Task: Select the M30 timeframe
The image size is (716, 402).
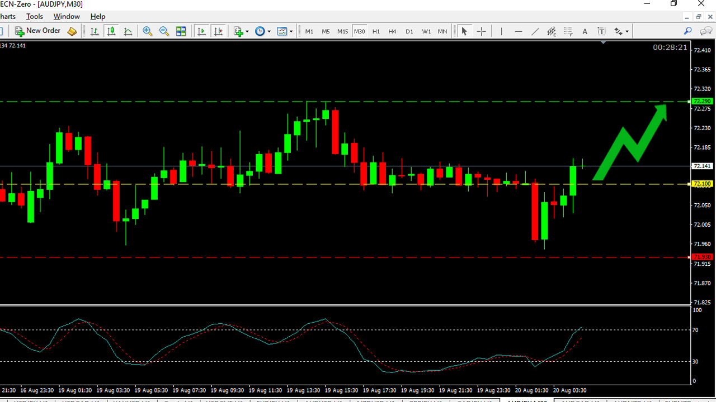Action: tap(359, 31)
